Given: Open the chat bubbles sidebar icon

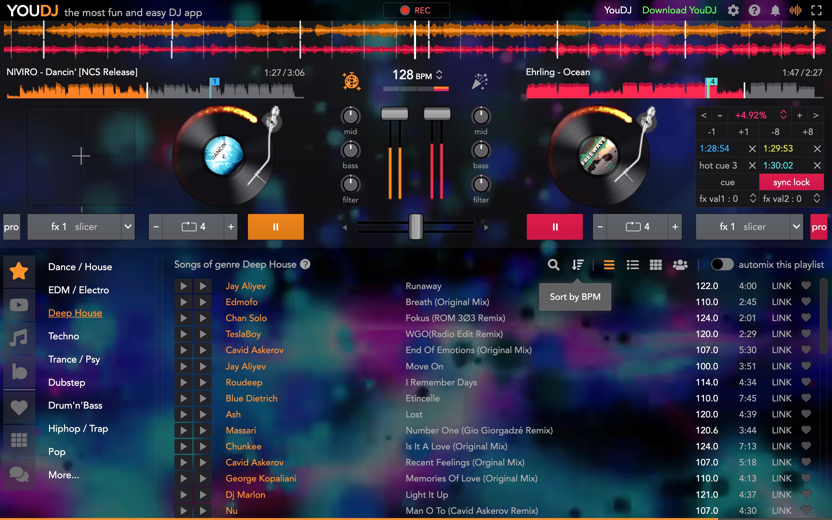Looking at the screenshot, I should [x=19, y=475].
